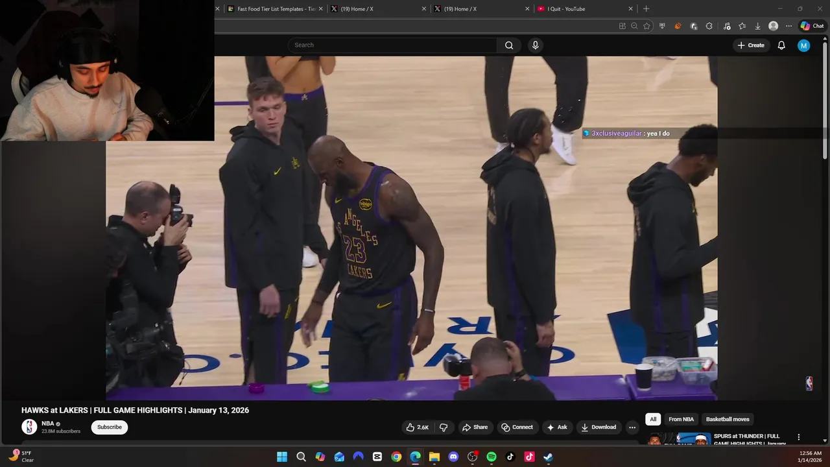Like the video with 2.6K likes
Image resolution: width=830 pixels, height=467 pixels.
pos(417,427)
